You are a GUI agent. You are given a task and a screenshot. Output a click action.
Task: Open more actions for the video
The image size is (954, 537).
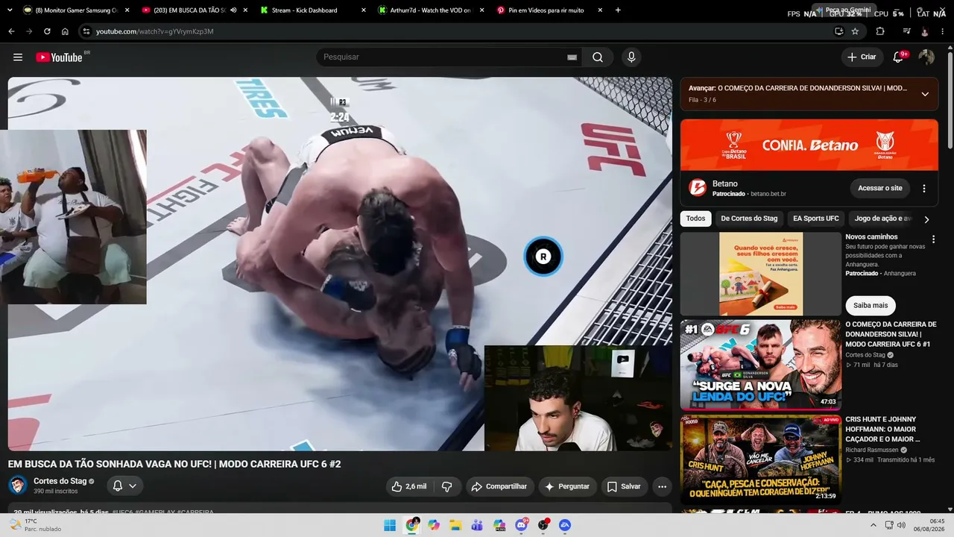[x=662, y=486]
